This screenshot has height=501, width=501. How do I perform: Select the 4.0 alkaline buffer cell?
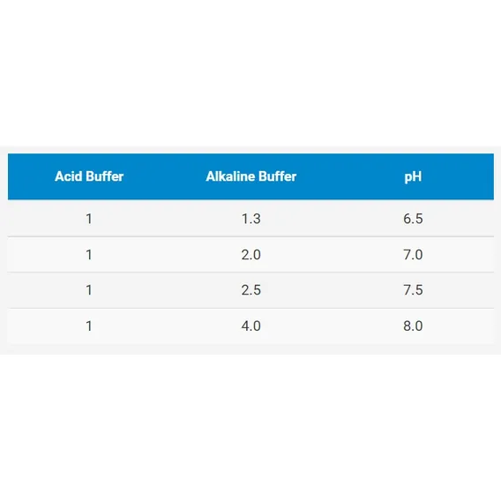[x=251, y=325]
